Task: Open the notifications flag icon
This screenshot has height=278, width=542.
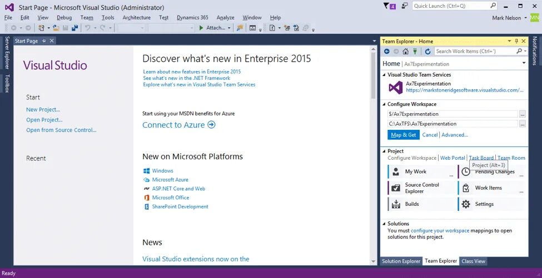Action: (386, 6)
